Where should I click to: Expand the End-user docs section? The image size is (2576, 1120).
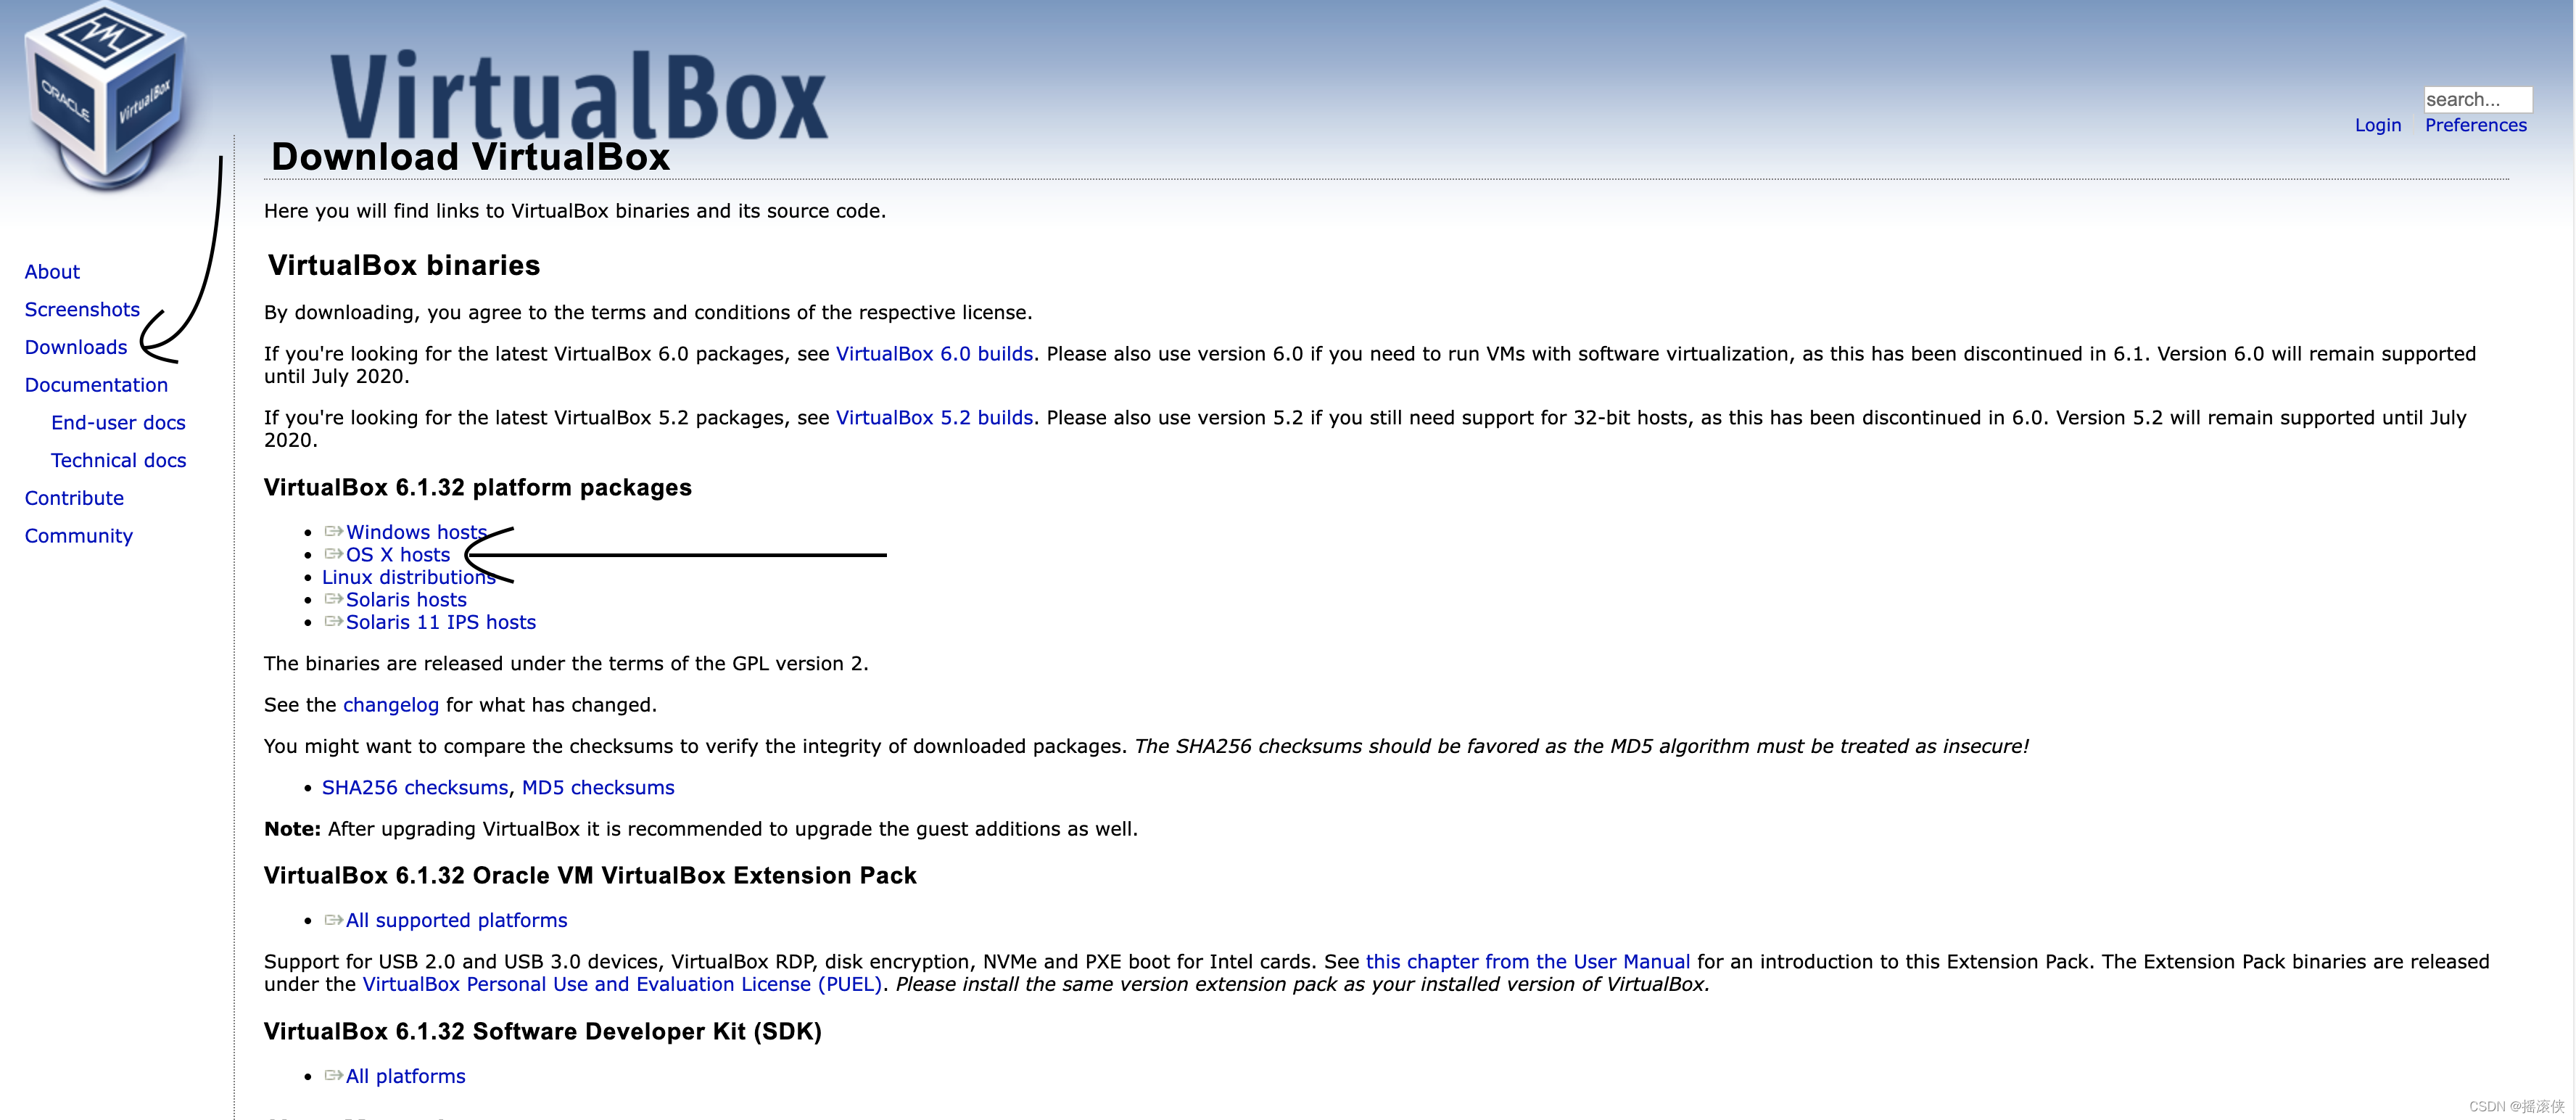tap(117, 422)
